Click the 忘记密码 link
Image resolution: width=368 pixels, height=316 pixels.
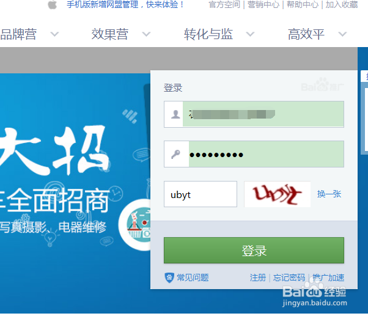point(289,277)
